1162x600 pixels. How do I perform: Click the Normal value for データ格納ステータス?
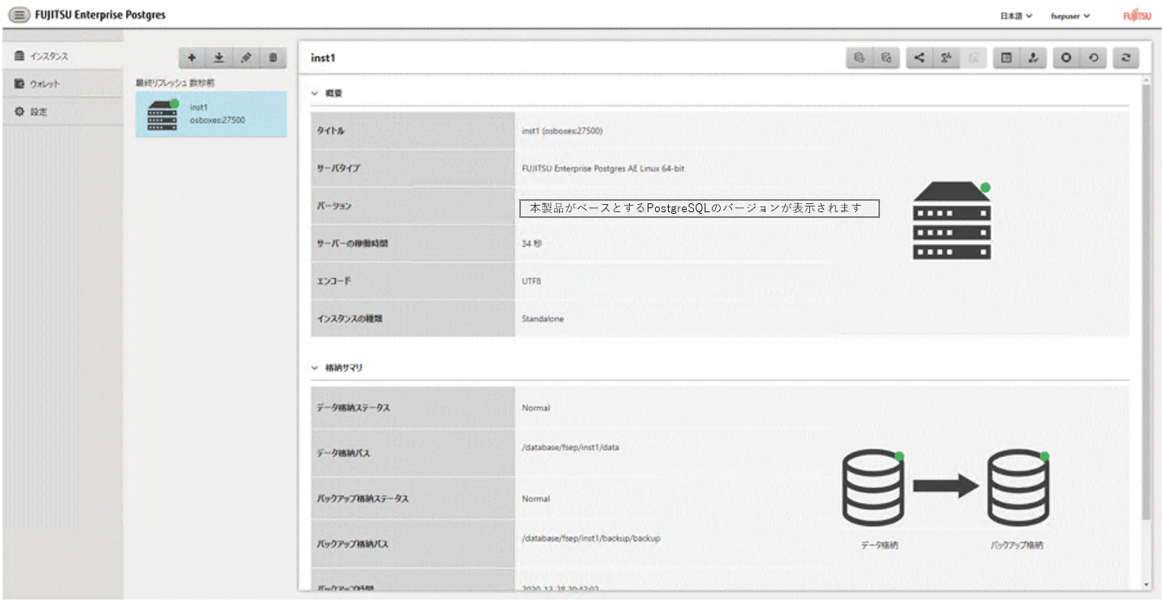pyautogui.click(x=535, y=408)
